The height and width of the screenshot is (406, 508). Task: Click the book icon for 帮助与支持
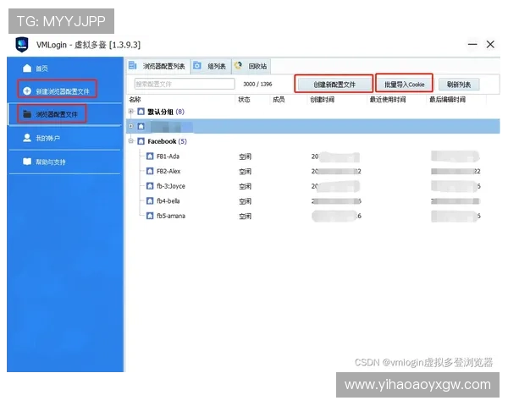27,161
